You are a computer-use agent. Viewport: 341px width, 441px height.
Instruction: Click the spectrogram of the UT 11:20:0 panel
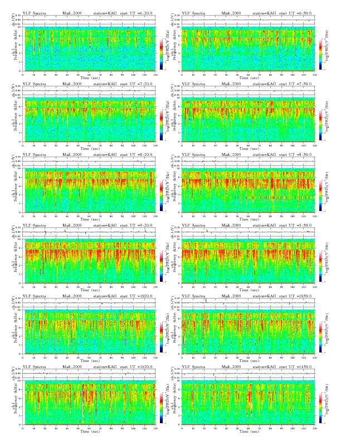[x=89, y=403]
